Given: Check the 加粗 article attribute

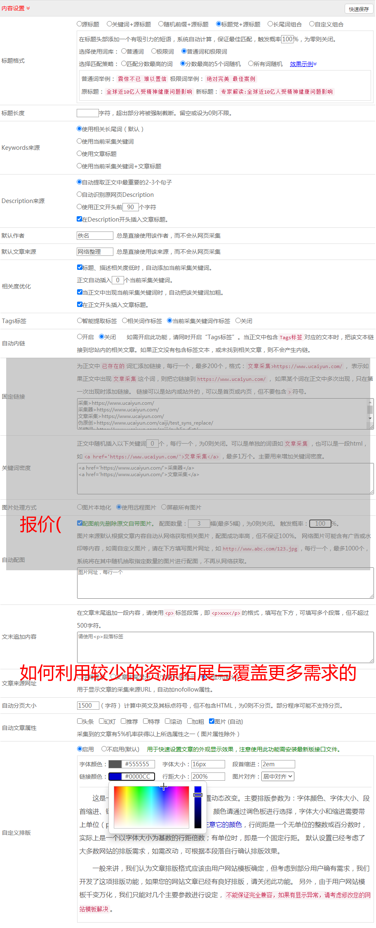Looking at the screenshot, I should coord(190,721).
